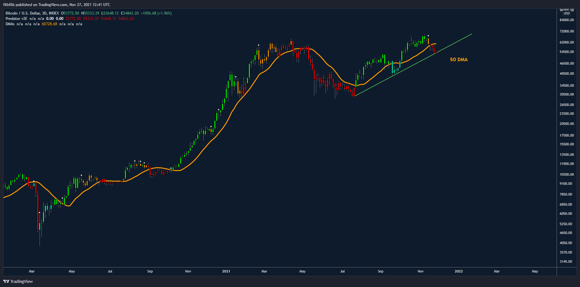The image size is (580, 287).
Task: Select the 10300.00 price axis label
Action: click(x=567, y=174)
